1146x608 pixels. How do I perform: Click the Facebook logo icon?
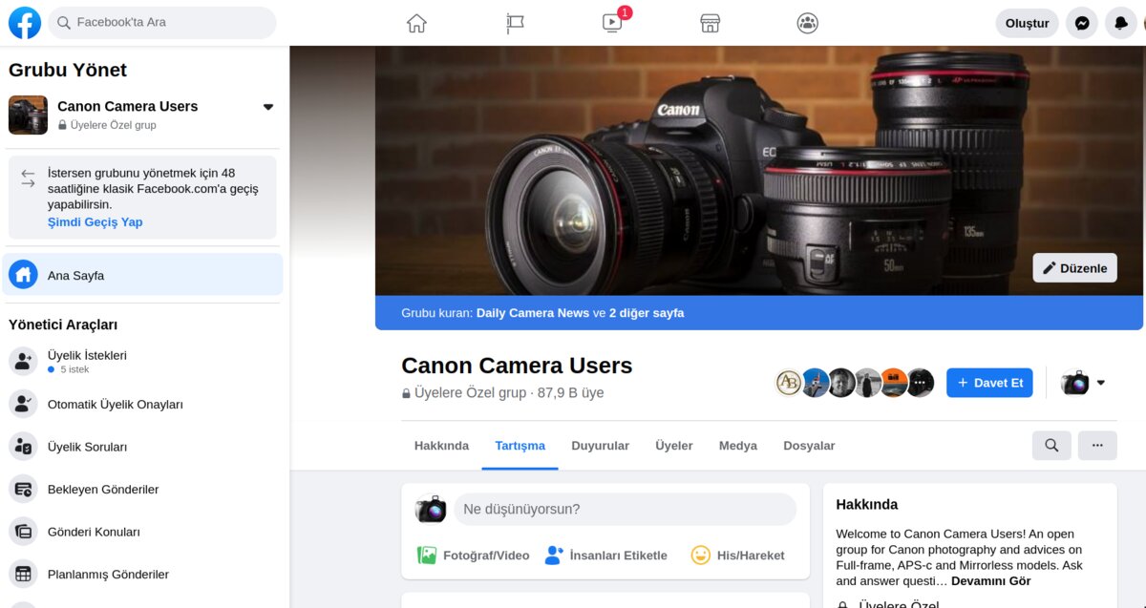coord(25,23)
